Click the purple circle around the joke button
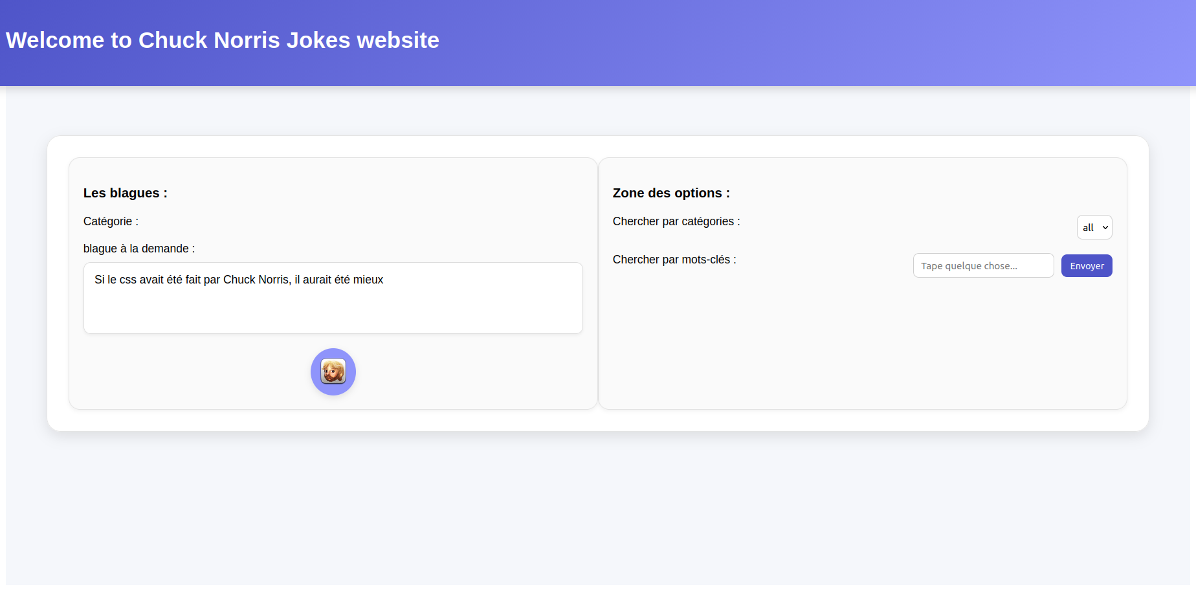 coord(333,372)
